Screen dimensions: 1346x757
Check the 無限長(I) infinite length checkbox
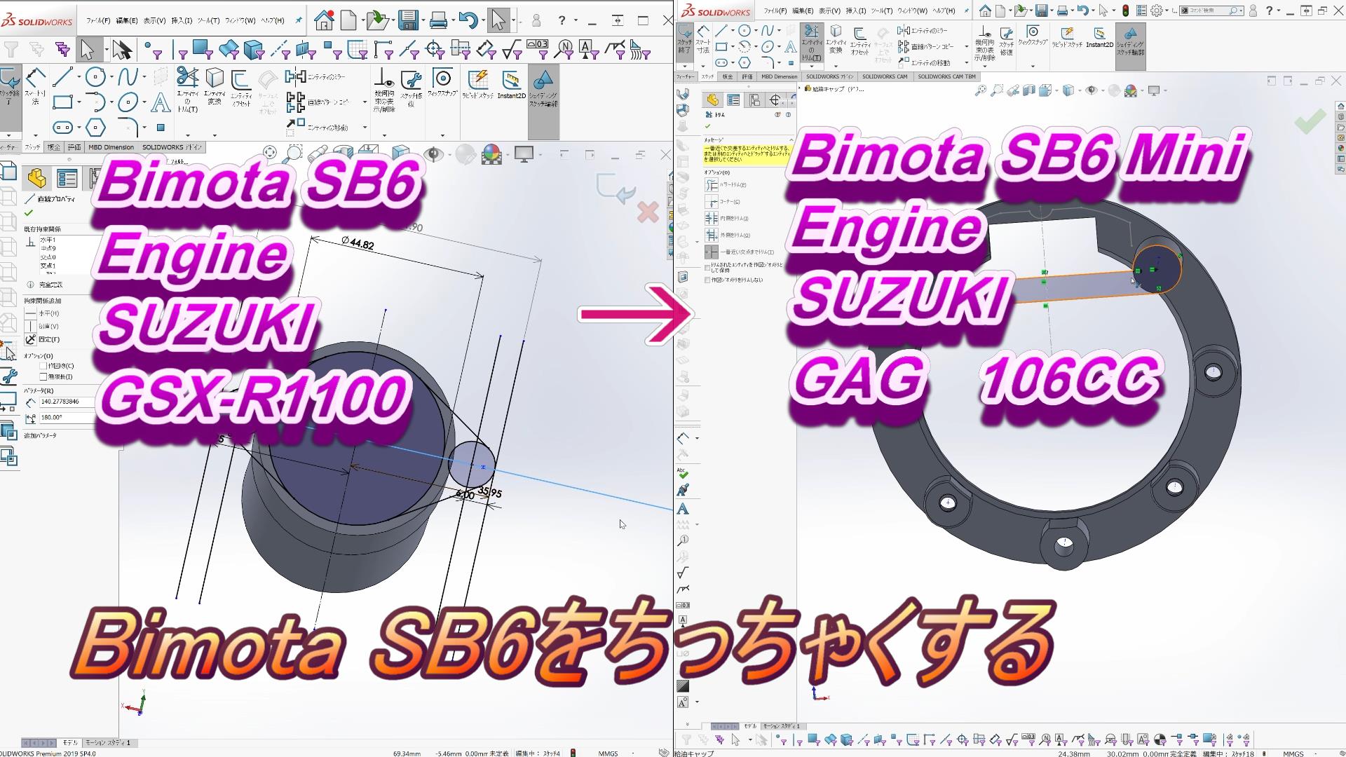(43, 376)
